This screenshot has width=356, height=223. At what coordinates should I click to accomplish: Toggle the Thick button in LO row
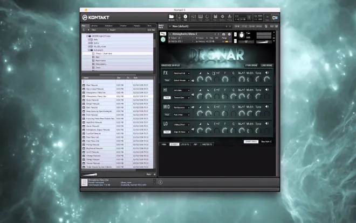click(x=167, y=132)
